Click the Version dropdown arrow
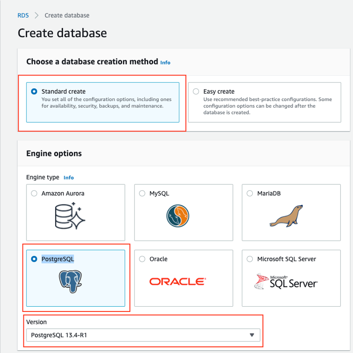353x353 pixels. (252, 335)
